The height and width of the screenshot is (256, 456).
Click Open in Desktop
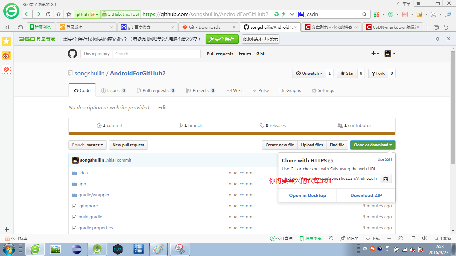307,195
